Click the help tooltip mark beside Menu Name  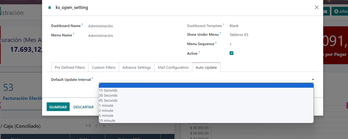(73, 34)
